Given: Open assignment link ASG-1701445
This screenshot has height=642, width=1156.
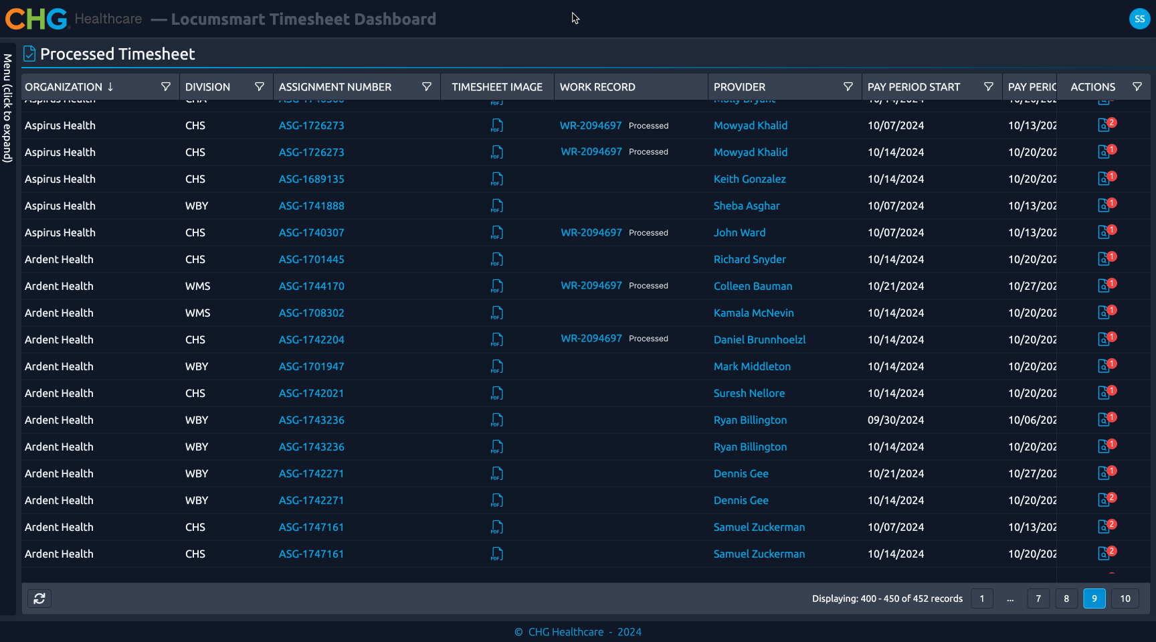Looking at the screenshot, I should (312, 260).
